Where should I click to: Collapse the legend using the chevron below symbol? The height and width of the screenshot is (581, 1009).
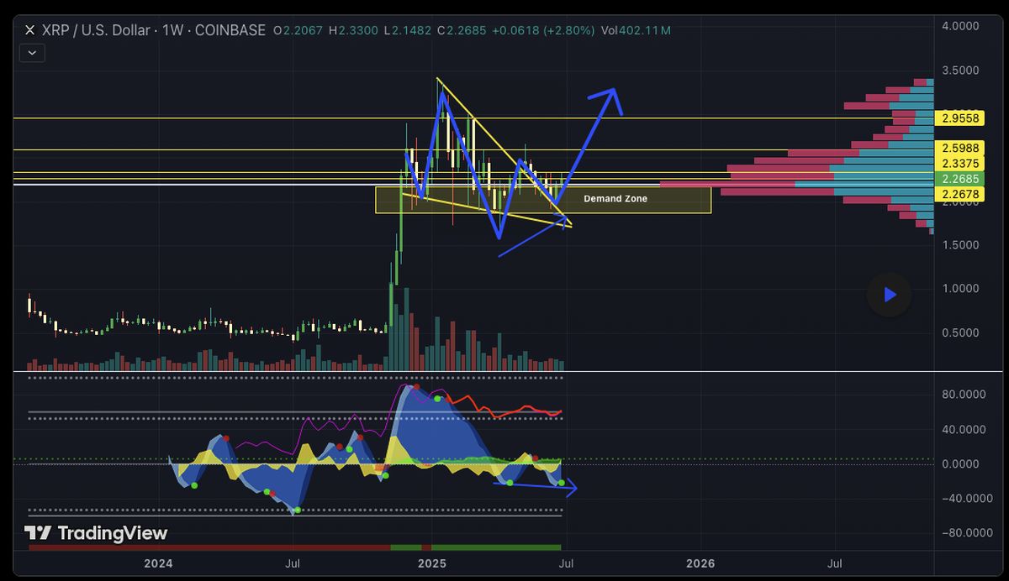[34, 52]
